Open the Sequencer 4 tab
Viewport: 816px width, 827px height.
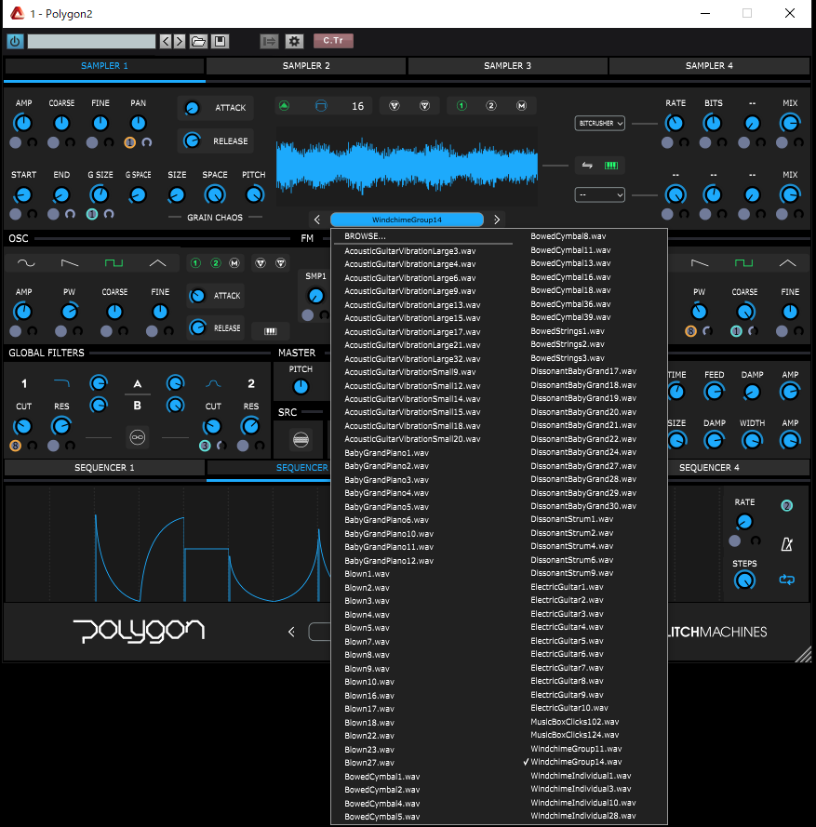[x=709, y=467]
